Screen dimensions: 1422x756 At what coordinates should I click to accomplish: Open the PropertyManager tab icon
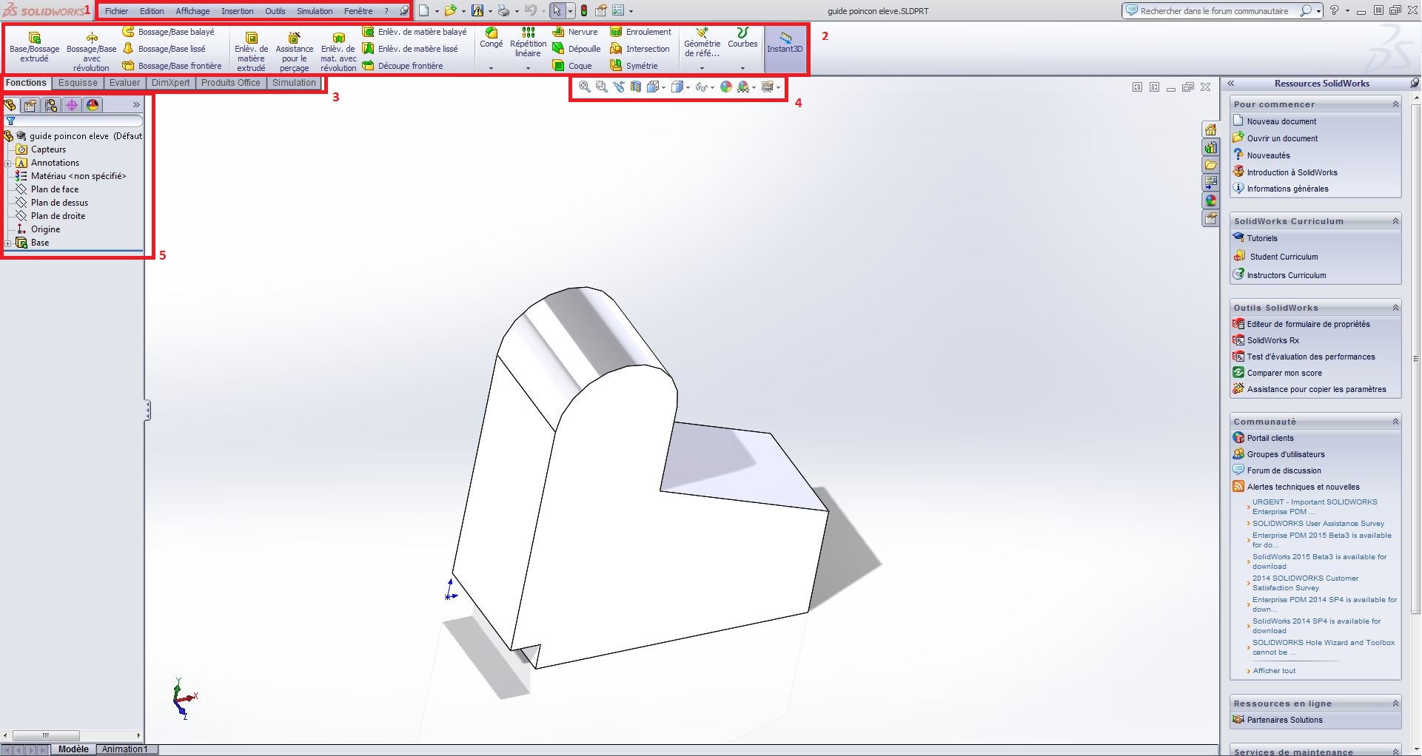coord(30,105)
